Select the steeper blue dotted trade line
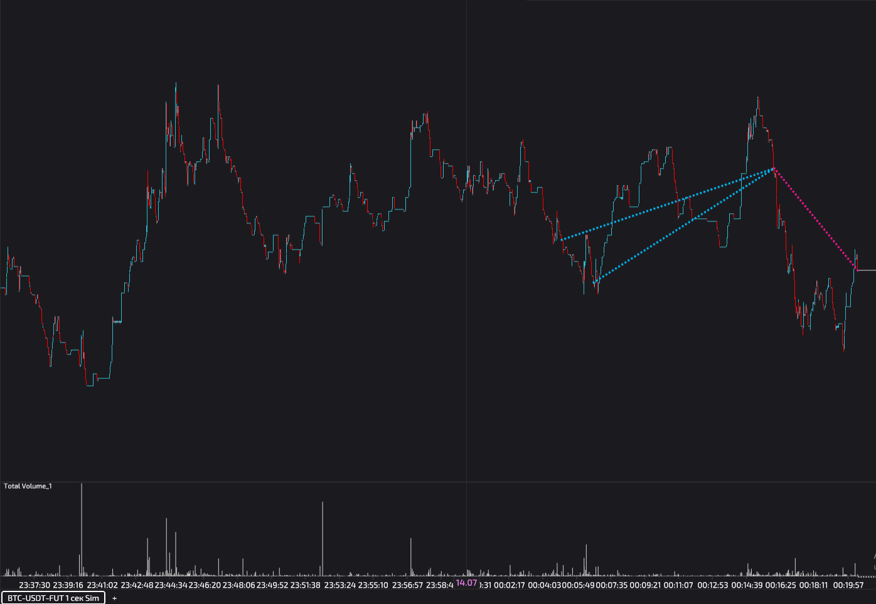 click(684, 225)
